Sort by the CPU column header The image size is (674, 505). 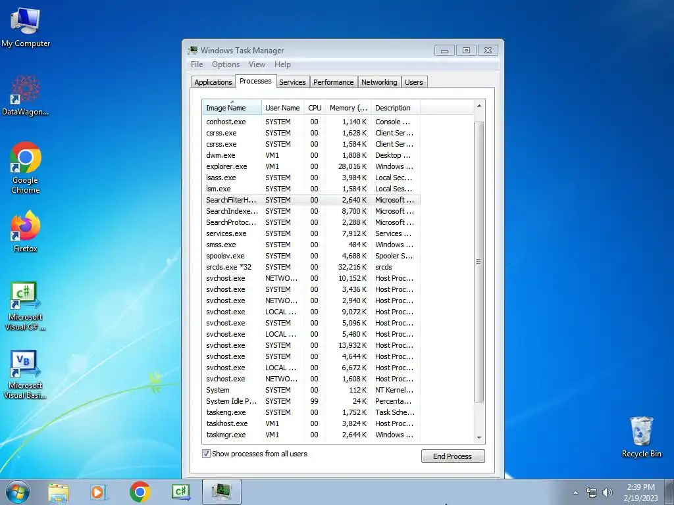click(315, 108)
